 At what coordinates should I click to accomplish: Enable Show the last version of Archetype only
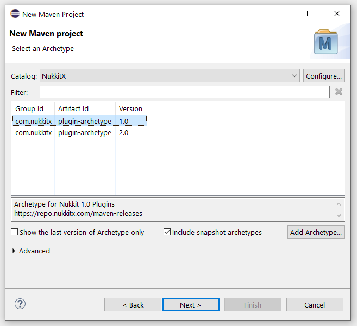(x=15, y=232)
